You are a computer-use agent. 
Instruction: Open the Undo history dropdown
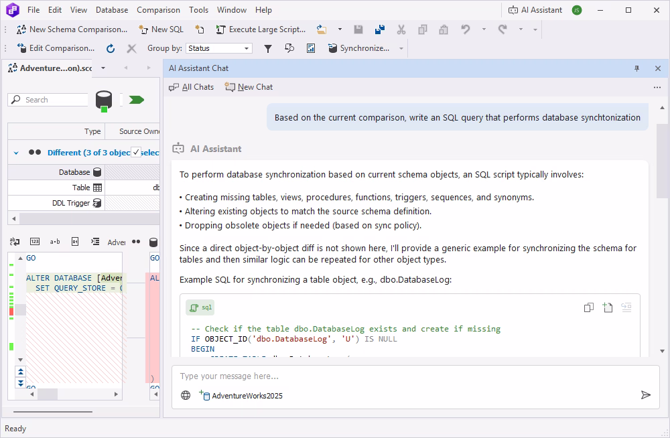484,29
